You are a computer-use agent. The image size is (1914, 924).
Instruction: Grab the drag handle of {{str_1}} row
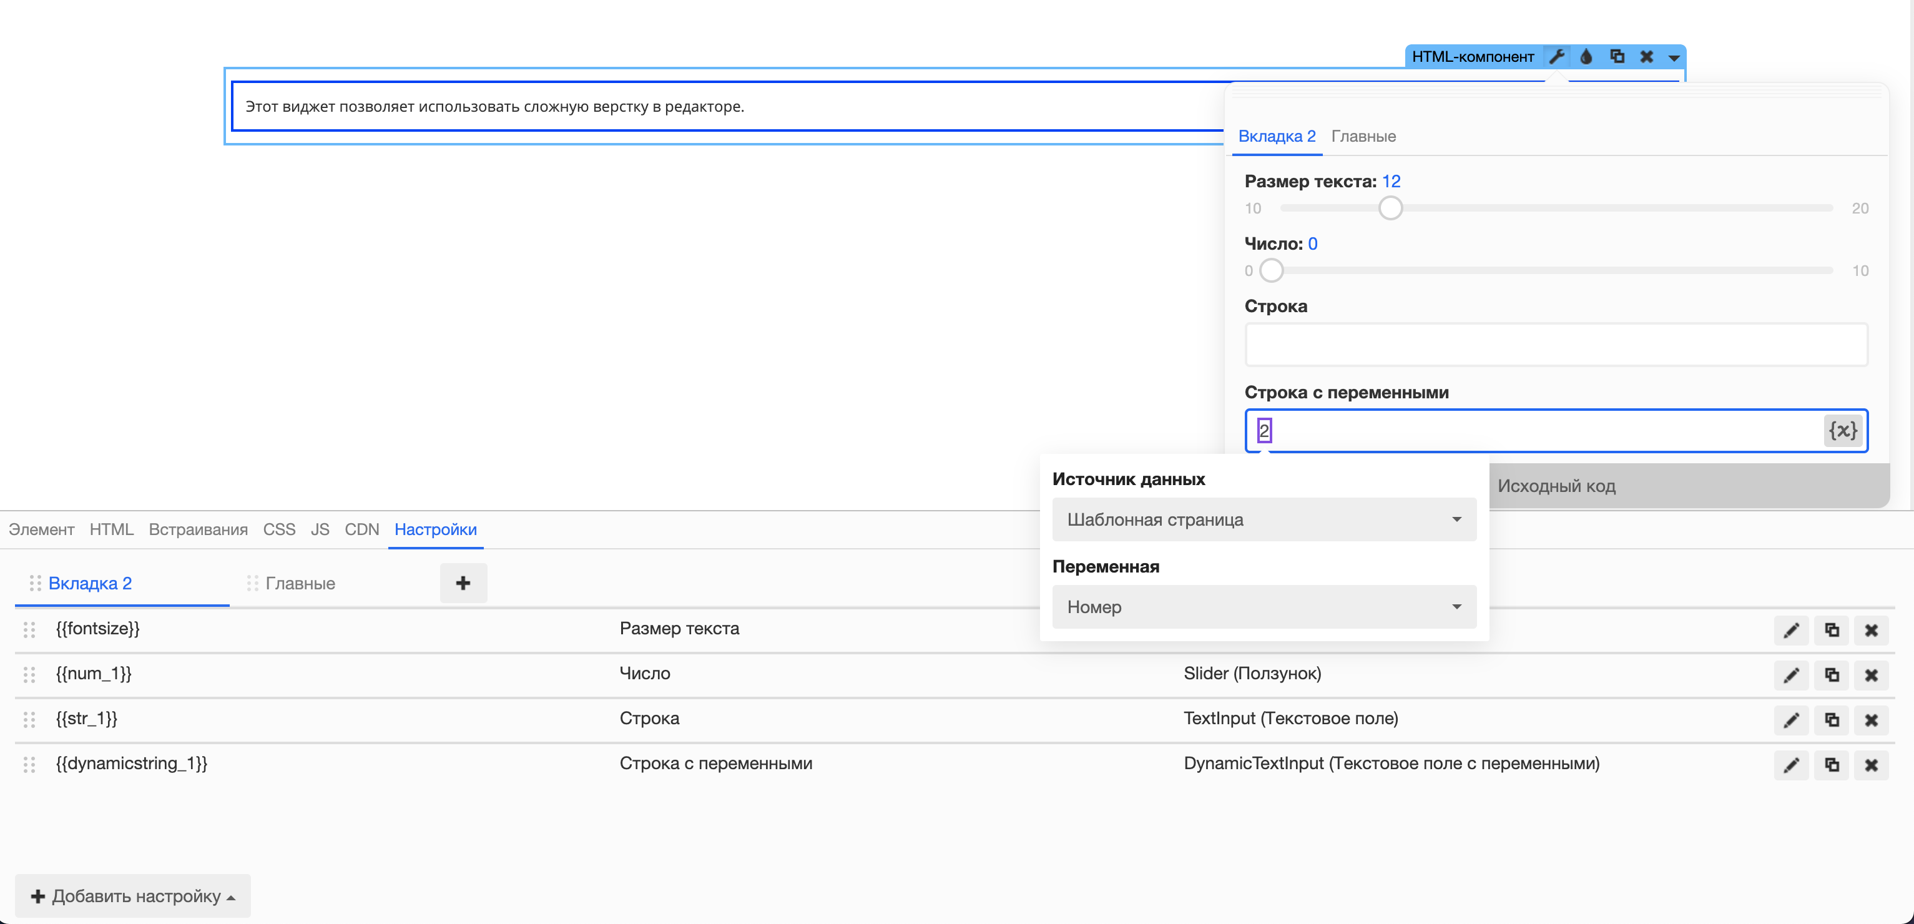coord(29,719)
